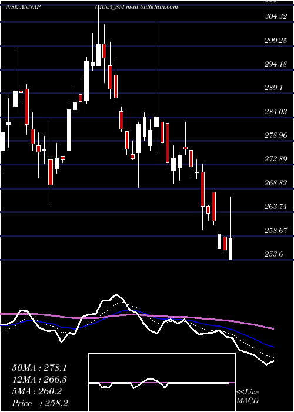The height and width of the screenshot is (412, 294).
Task: Click the 253.6 price label
Action: 274,254
